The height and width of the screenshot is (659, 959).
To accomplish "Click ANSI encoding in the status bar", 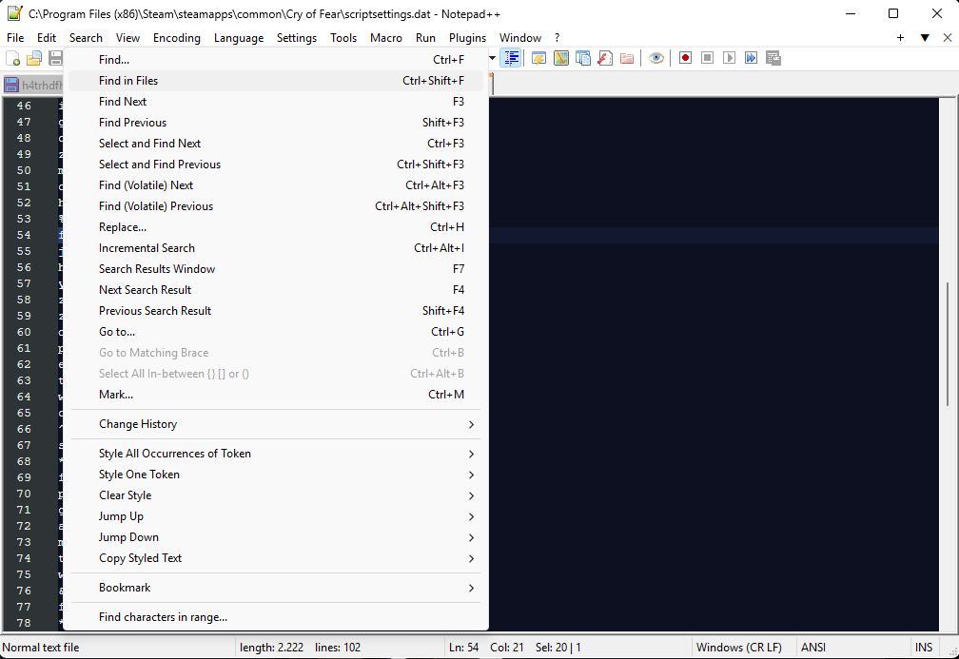I will (813, 648).
